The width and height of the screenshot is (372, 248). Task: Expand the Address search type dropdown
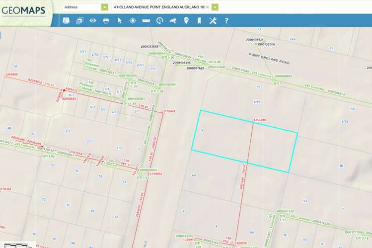click(x=104, y=7)
